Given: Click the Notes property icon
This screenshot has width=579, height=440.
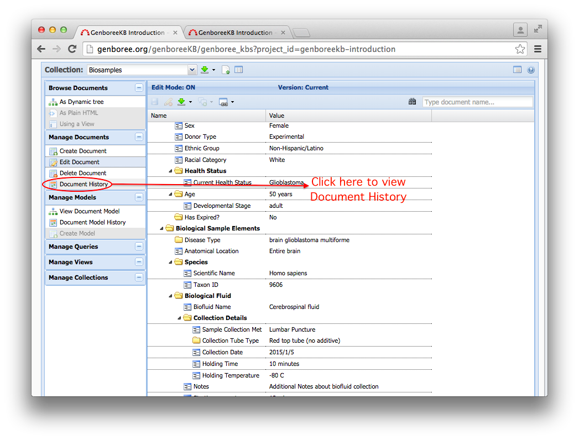Looking at the screenshot, I should pos(187,386).
